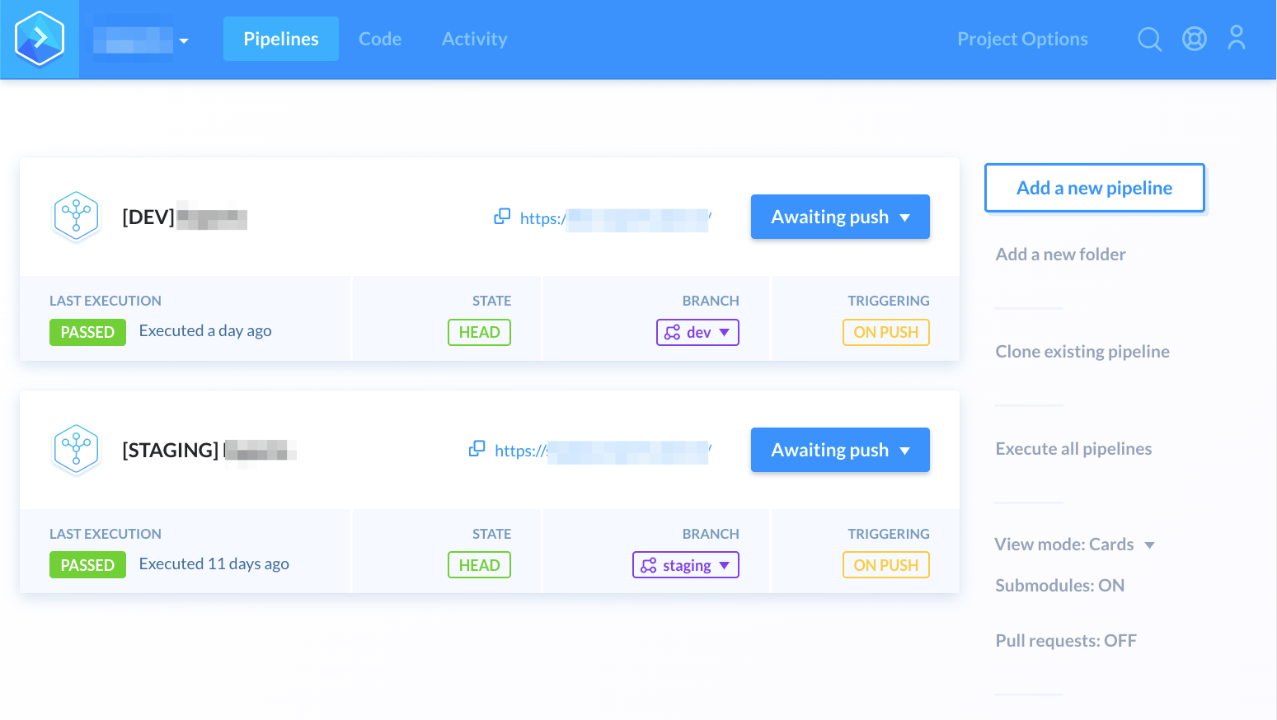Open the staging branch dropdown
This screenshot has height=720, width=1277.
point(685,565)
